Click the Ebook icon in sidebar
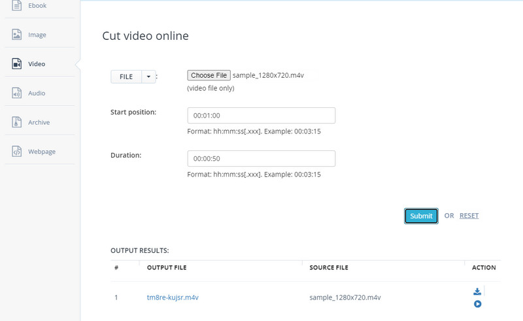Screen dimensions: 523x321 pyautogui.click(x=17, y=6)
